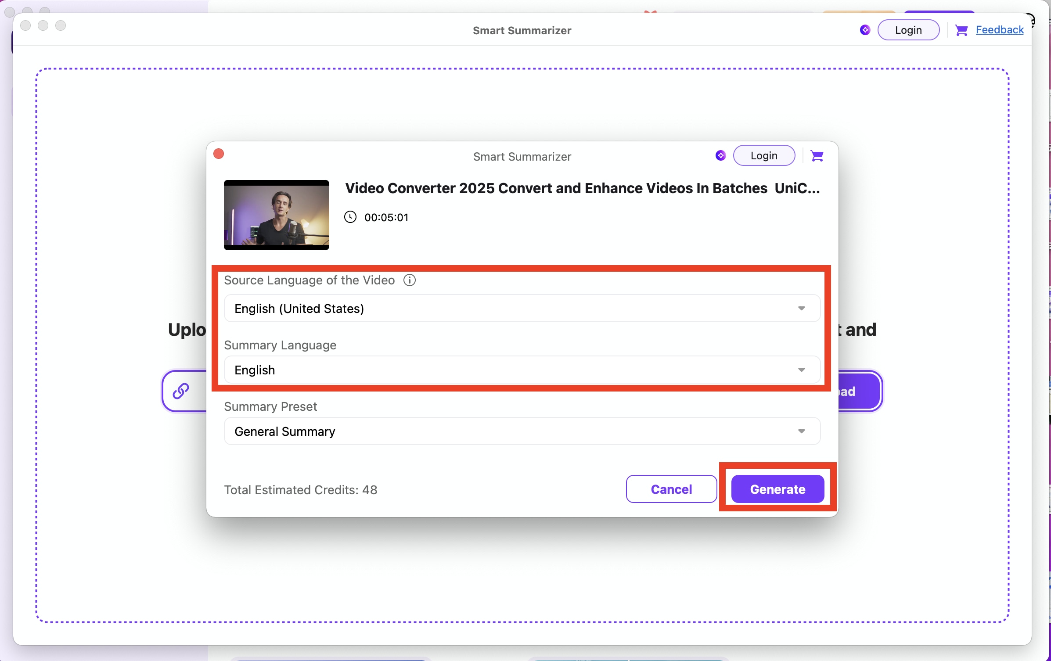
Task: Click Login in the main window toolbar
Action: pos(908,30)
